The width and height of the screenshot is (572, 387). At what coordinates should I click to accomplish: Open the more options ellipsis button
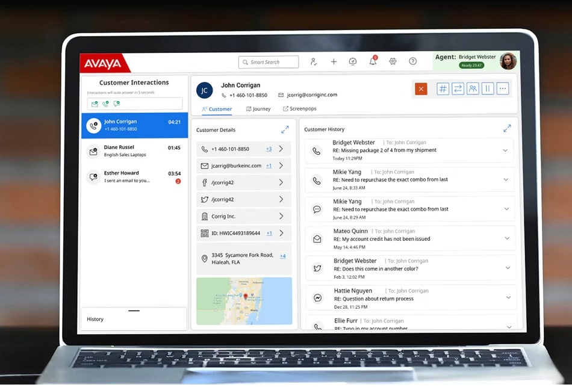pos(503,88)
